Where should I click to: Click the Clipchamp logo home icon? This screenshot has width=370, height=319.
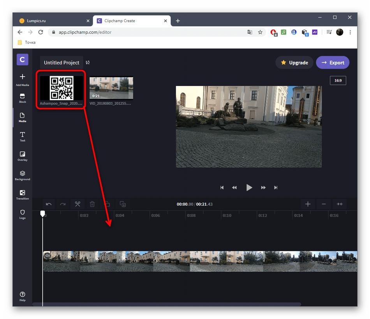(23, 59)
